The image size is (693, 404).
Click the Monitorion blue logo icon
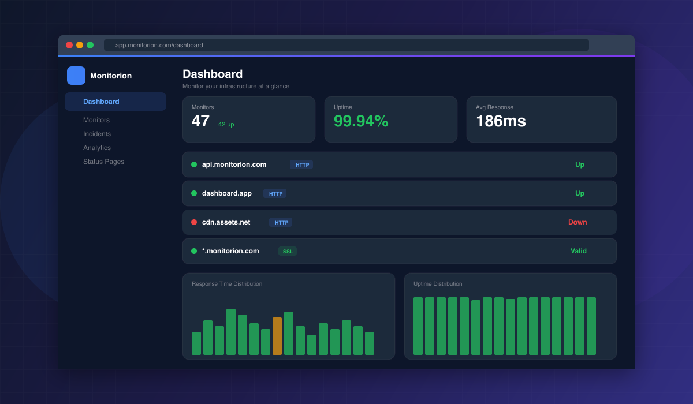(x=76, y=76)
